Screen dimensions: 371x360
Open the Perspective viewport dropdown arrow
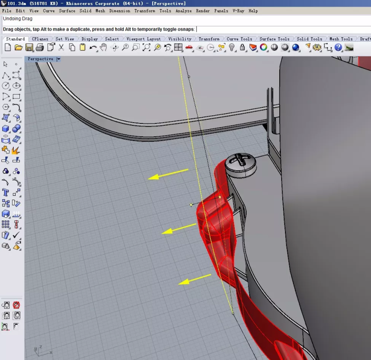coord(59,59)
